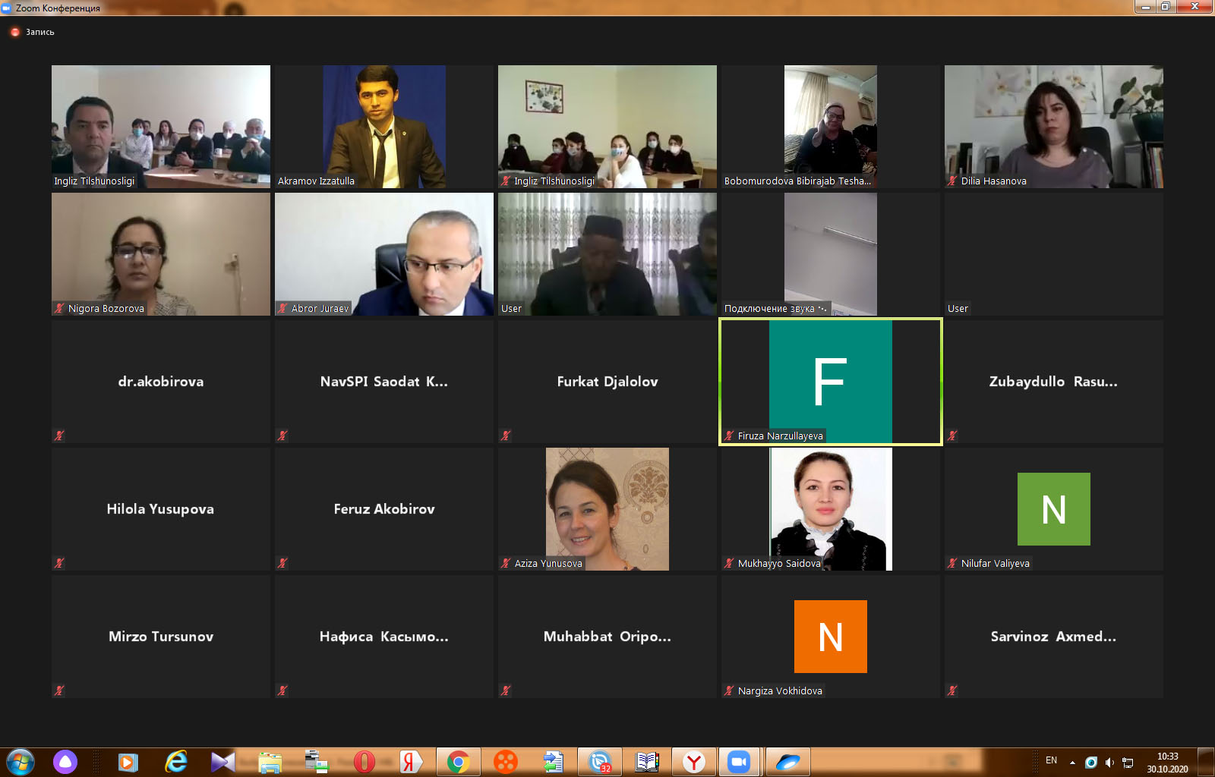The height and width of the screenshot is (777, 1215).
Task: Click the Windows Start button
Action: pyautogui.click(x=21, y=761)
